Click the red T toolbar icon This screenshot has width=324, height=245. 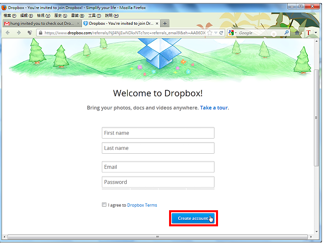[x=308, y=33]
